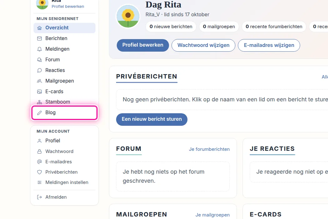328x219 pixels.
Task: Click the large sunflower profile avatar
Action: [x=128, y=16]
